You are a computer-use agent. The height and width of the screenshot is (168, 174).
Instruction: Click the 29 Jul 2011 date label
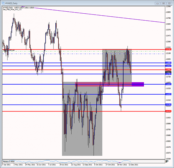[64, 165]
